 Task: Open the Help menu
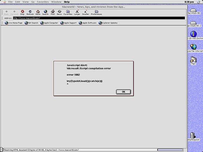click(x=66, y=2)
